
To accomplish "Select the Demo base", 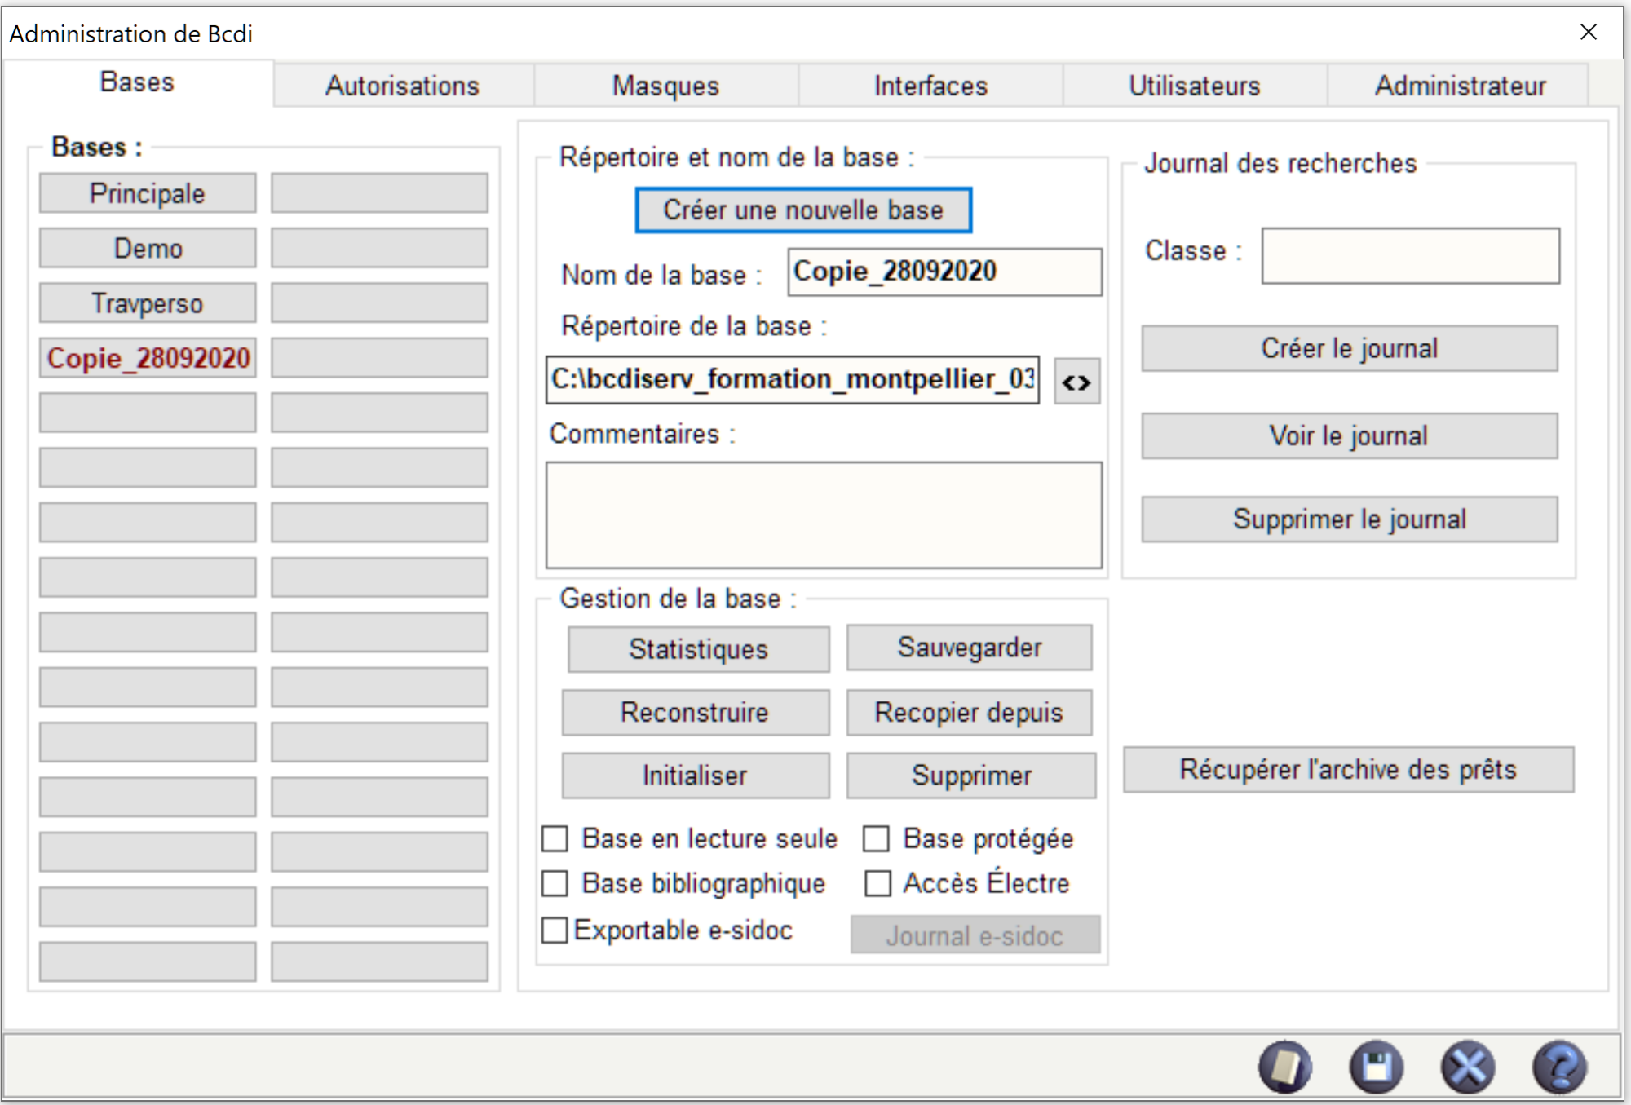I will 148,248.
